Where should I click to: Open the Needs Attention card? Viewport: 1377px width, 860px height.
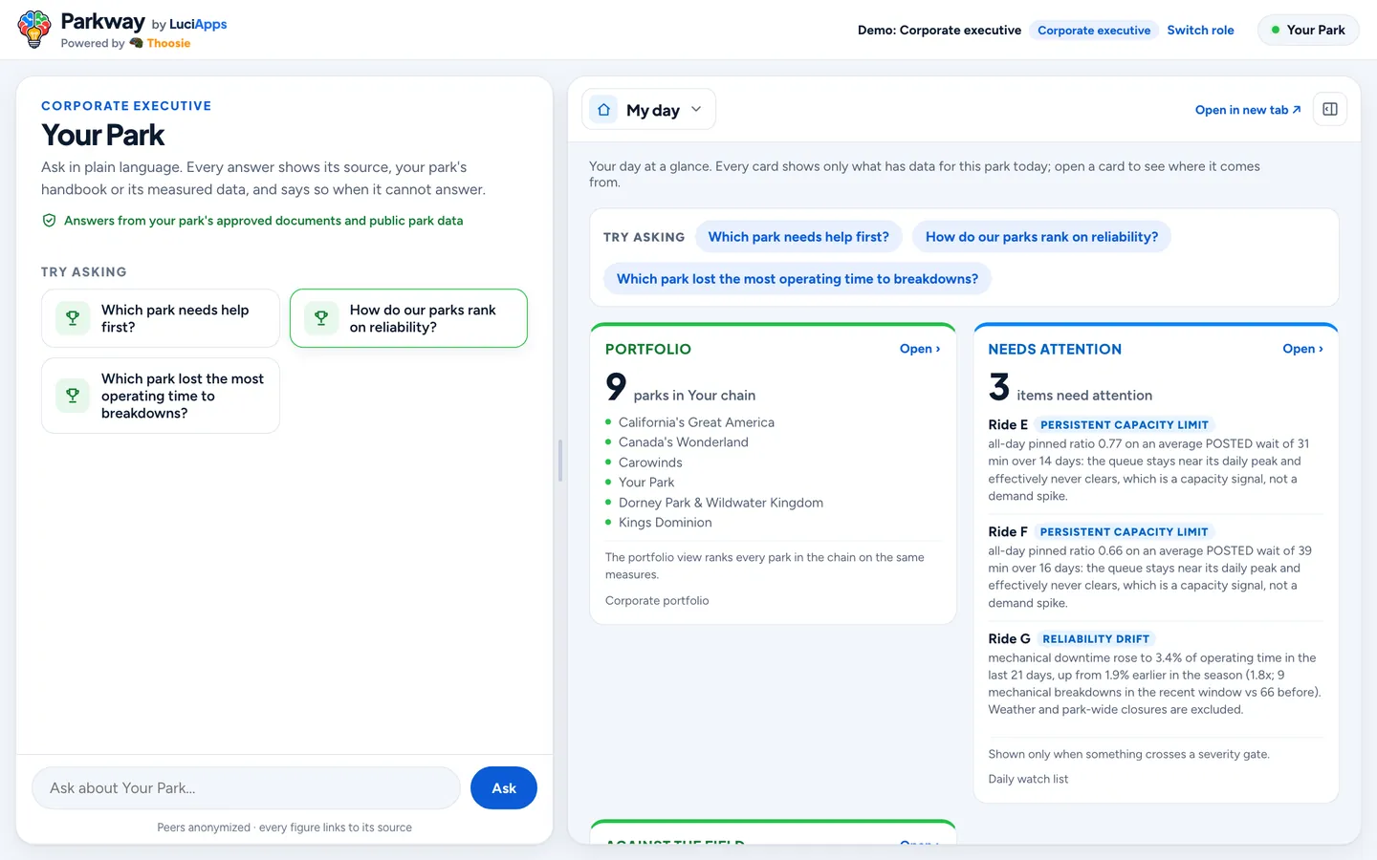[x=1302, y=349]
